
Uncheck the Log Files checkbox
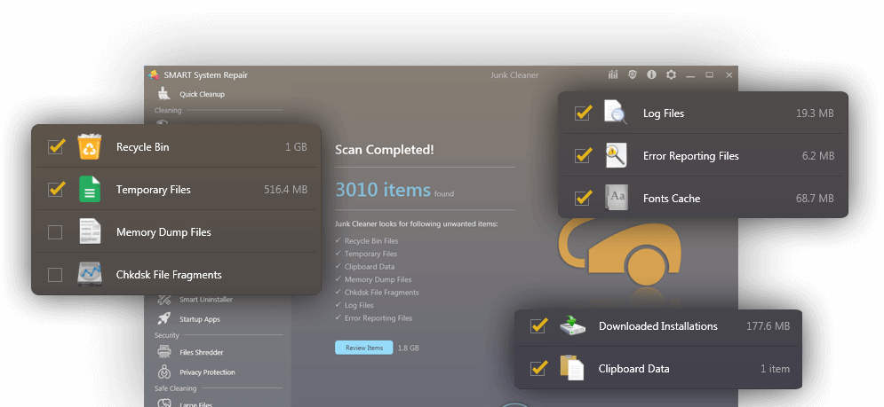click(583, 113)
